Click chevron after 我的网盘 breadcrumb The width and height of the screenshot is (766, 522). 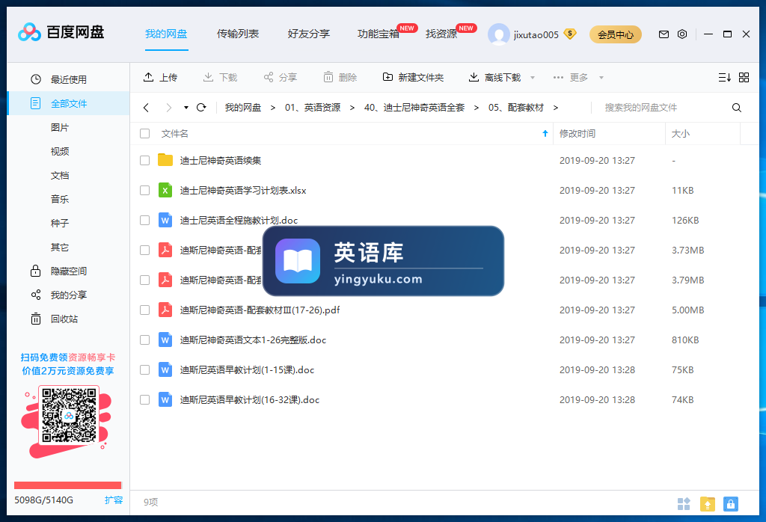coord(273,108)
